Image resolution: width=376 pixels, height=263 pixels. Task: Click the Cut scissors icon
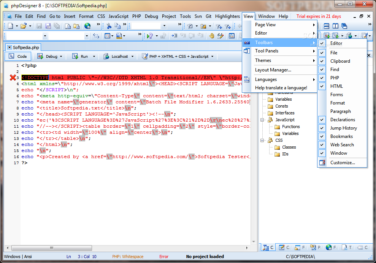(109, 26)
